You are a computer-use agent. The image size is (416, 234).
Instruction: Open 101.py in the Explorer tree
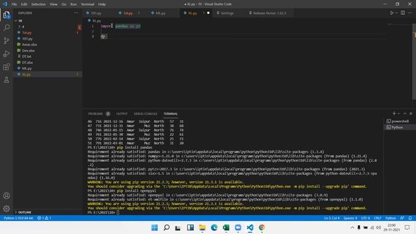(47, 38)
